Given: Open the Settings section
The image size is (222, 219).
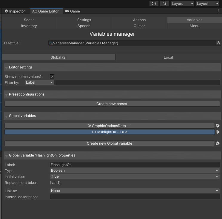Looking at the screenshot, I should pos(84,20).
